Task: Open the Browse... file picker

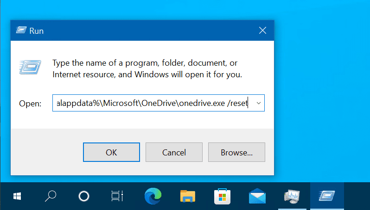Action: pos(236,152)
